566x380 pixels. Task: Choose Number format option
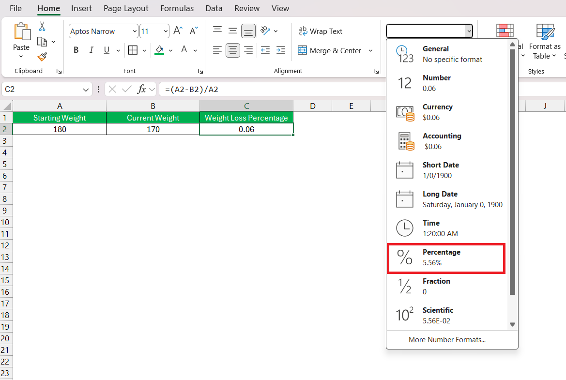click(447, 83)
